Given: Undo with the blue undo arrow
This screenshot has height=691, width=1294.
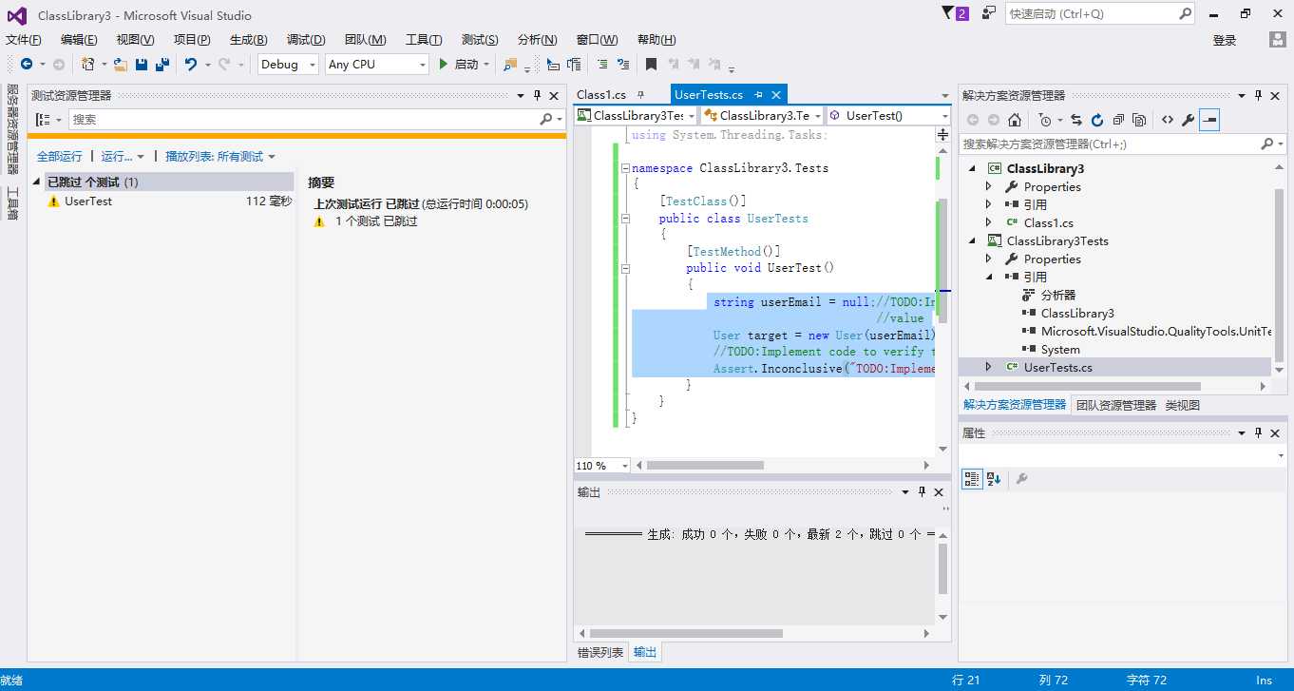Looking at the screenshot, I should click(191, 64).
